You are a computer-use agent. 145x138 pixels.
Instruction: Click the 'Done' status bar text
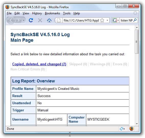(10, 129)
